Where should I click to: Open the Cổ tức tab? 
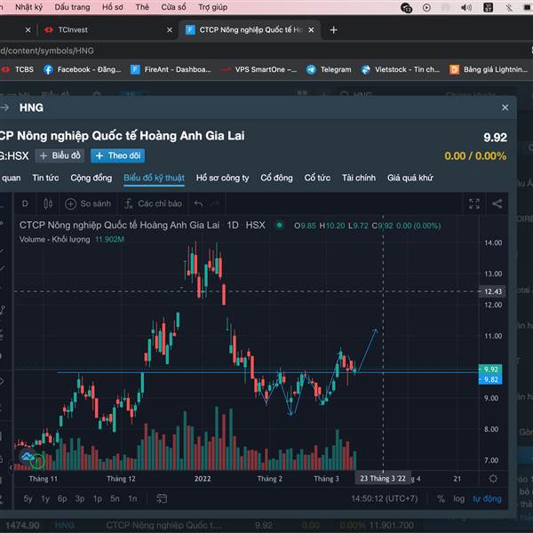(317, 178)
